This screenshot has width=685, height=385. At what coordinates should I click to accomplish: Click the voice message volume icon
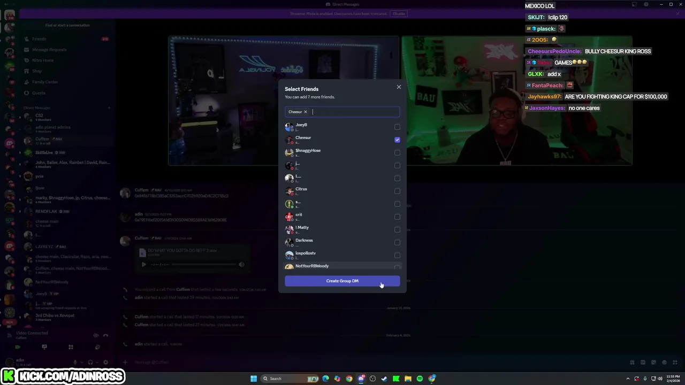(x=241, y=264)
